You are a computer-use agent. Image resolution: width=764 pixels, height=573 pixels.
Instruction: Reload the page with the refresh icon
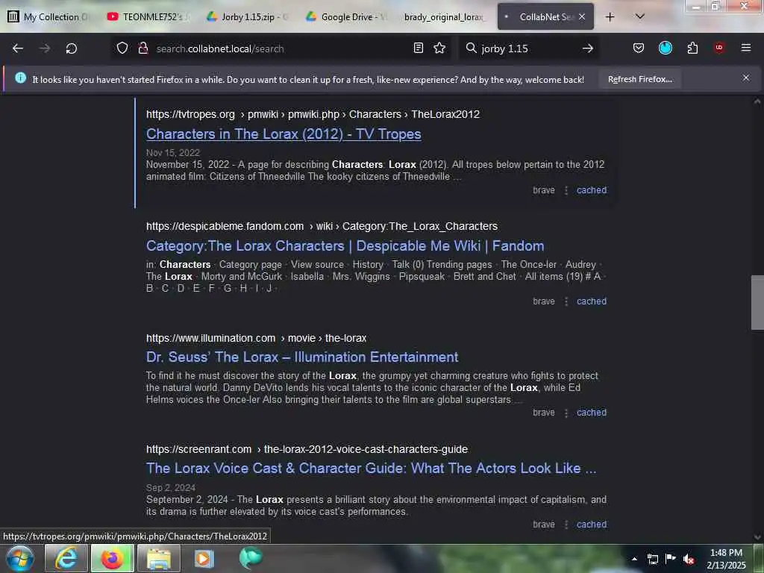click(x=72, y=48)
